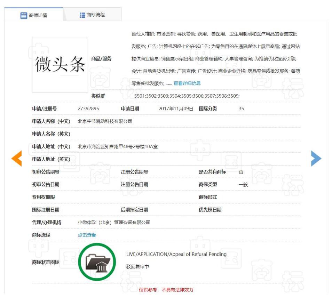Click the green folder trademark status icon
The width and height of the screenshot is (332, 298).
point(97,262)
